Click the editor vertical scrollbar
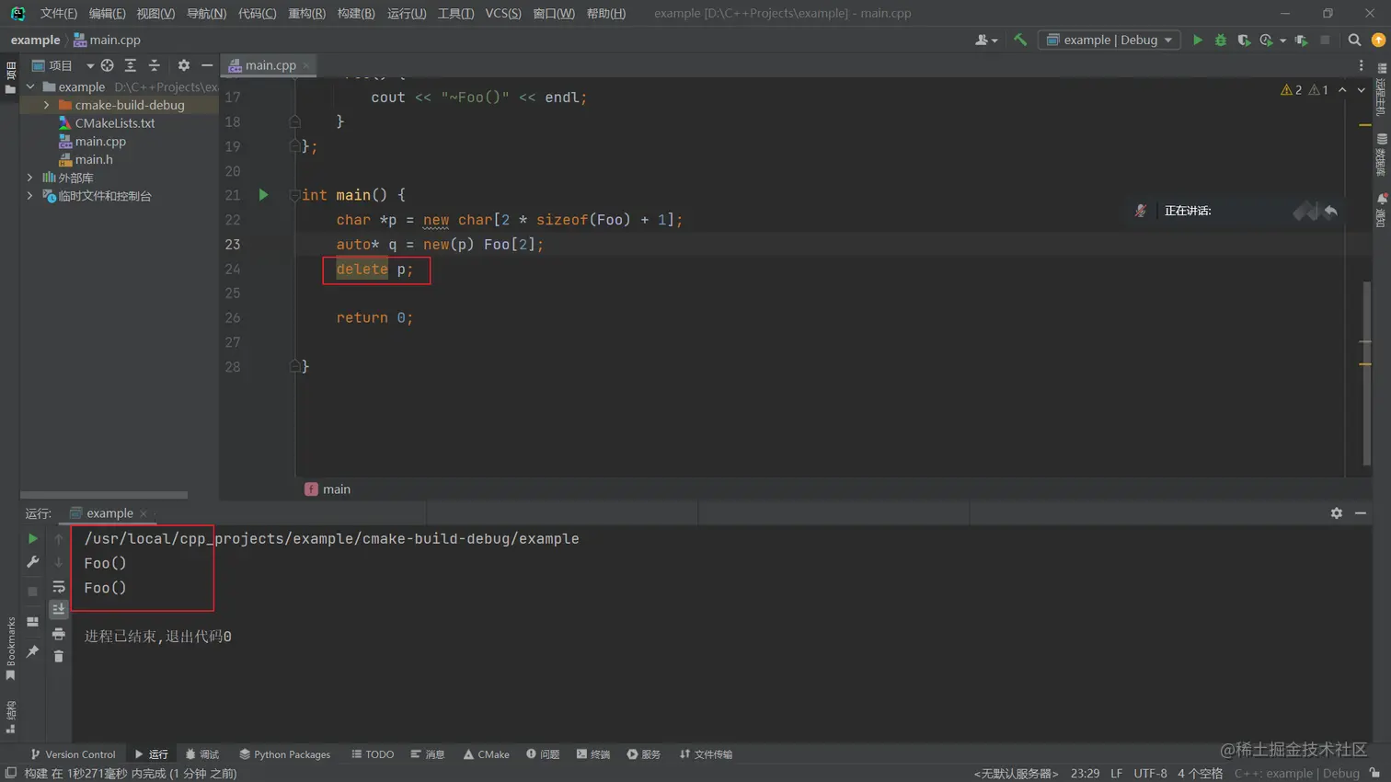Viewport: 1391px width, 782px height. [x=1366, y=373]
